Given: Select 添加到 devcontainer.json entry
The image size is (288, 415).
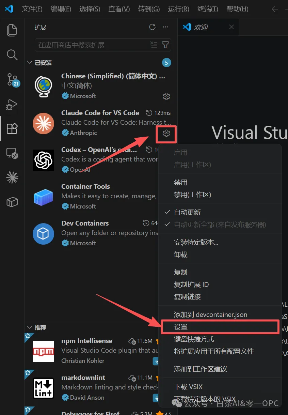Looking at the screenshot, I should click(211, 314).
